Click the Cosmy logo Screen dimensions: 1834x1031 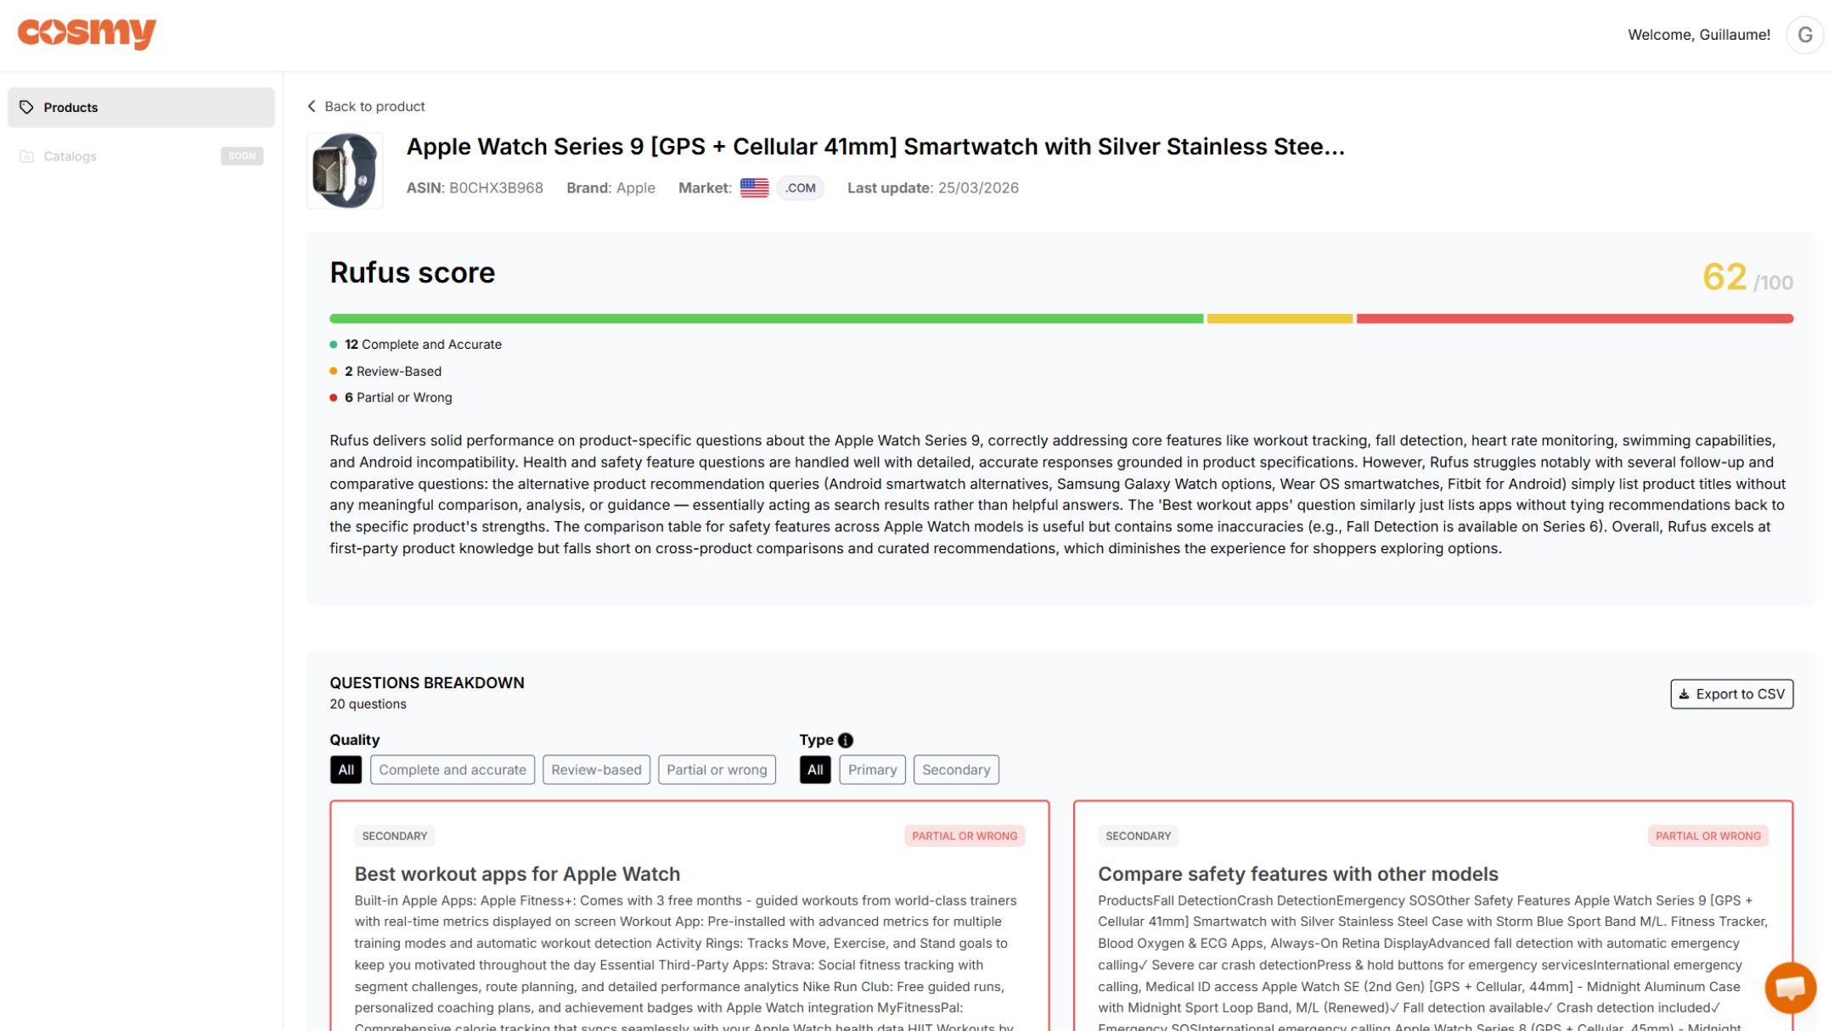(x=87, y=33)
